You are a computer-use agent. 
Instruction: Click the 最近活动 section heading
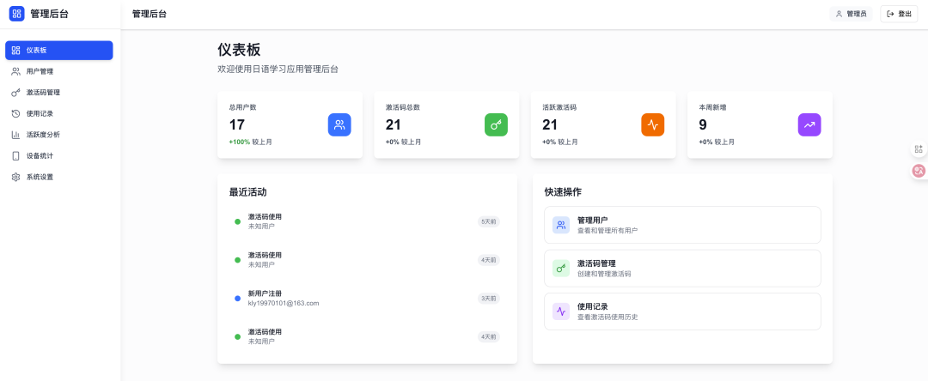click(x=248, y=192)
